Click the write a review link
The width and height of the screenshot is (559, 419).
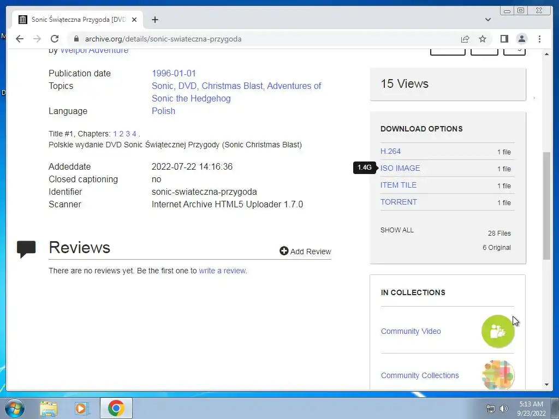[222, 271]
